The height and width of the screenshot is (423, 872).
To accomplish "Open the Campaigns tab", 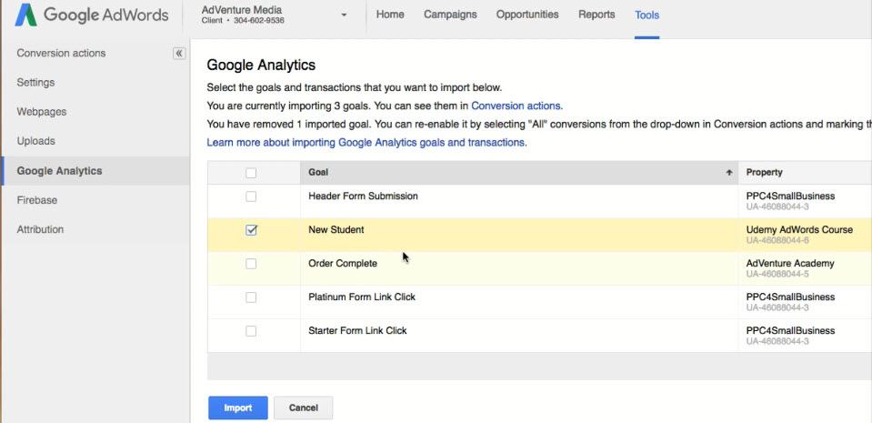I will point(450,15).
